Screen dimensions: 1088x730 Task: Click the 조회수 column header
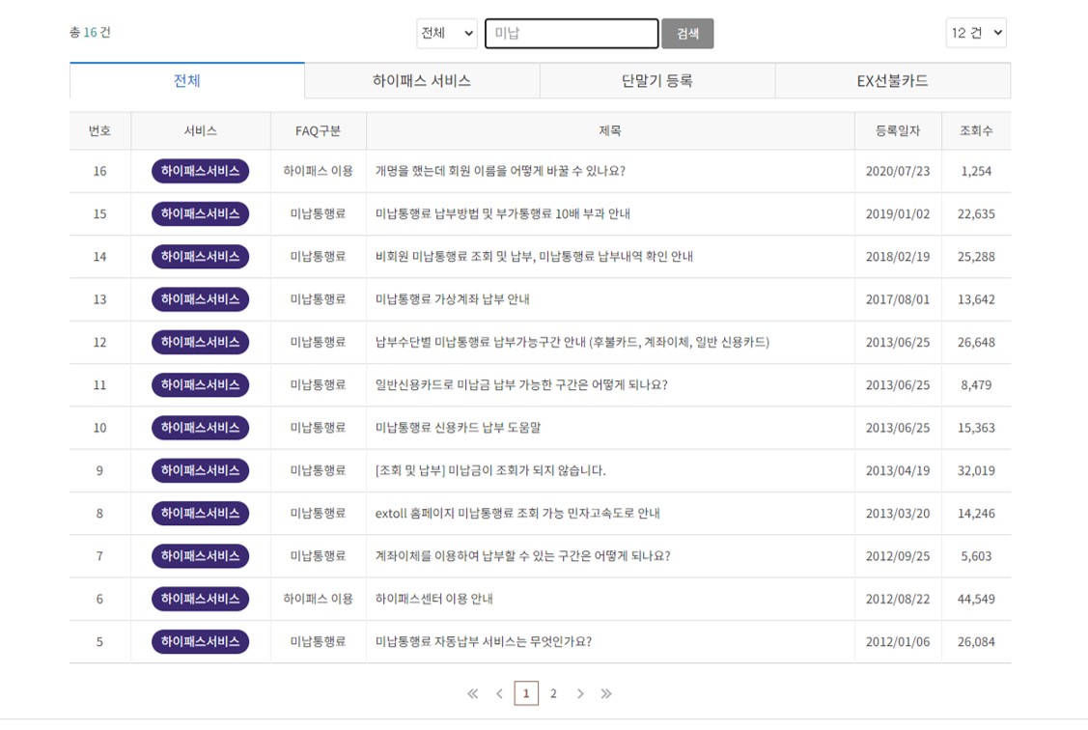click(976, 130)
